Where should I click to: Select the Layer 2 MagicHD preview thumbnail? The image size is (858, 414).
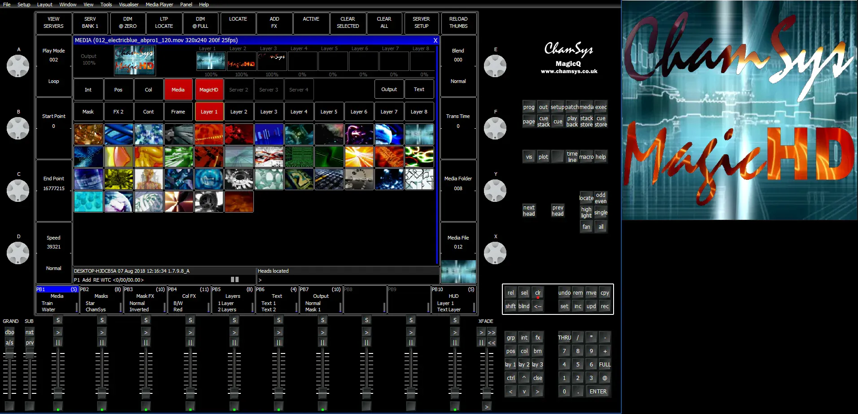click(x=241, y=61)
